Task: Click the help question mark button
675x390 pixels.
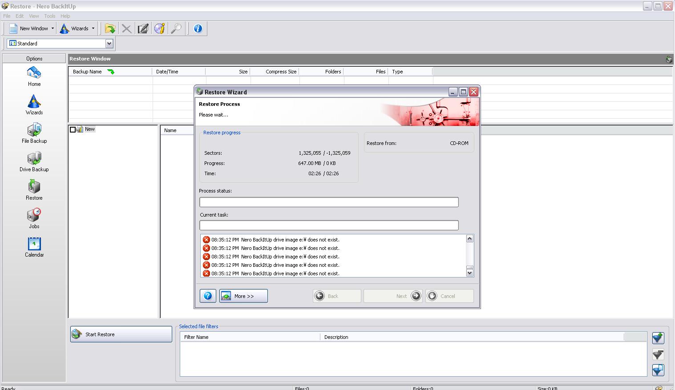Action: pyautogui.click(x=208, y=296)
